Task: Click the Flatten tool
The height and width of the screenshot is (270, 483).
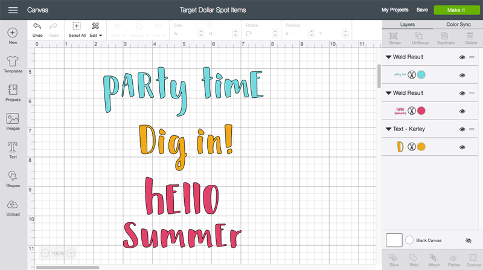Action: [x=453, y=260]
